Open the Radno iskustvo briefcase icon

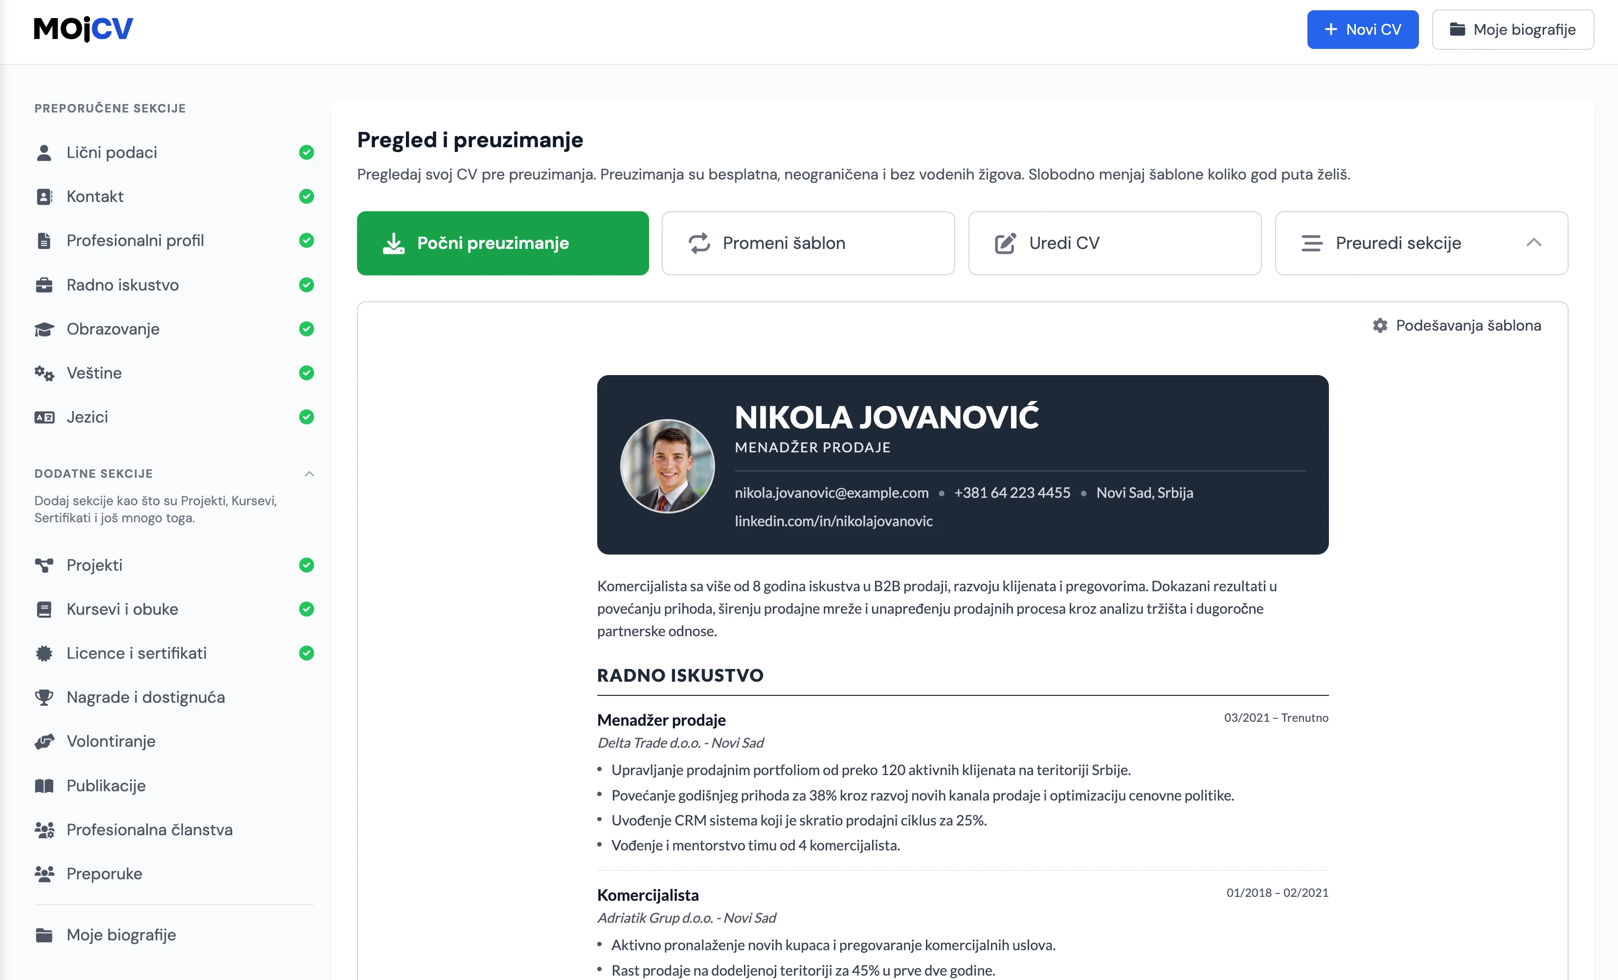click(44, 285)
